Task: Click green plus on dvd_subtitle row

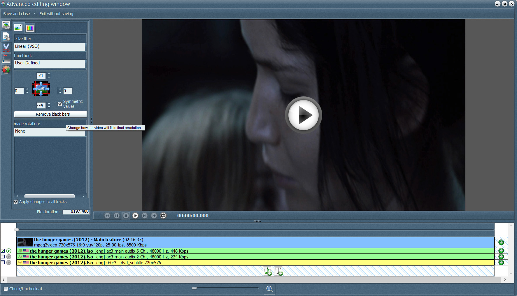Action: [501, 262]
